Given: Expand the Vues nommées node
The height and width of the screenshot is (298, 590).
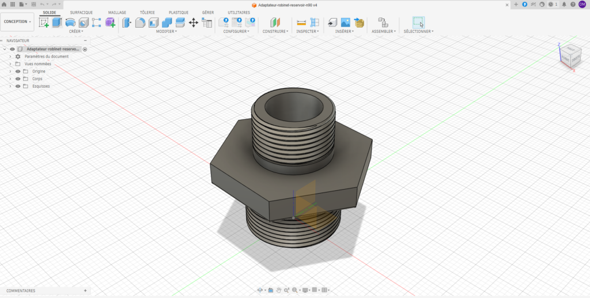Looking at the screenshot, I should (10, 64).
